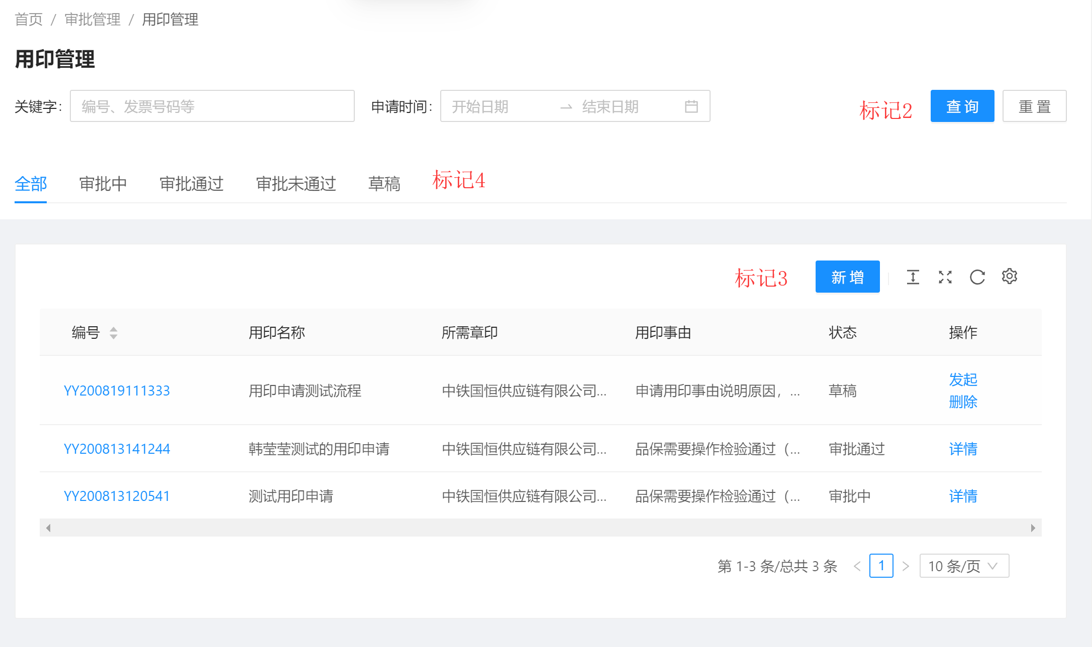1092x647 pixels.
Task: Go to the next page arrow
Action: point(906,566)
